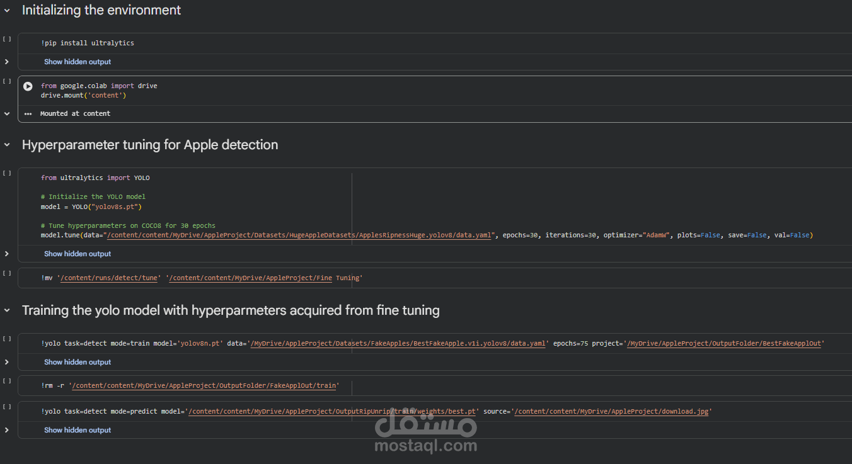Collapse the 'Mounted at content' output with its chevron
This screenshot has width=852, height=464.
7,114
